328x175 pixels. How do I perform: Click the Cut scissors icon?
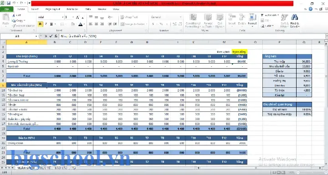(x=14, y=15)
